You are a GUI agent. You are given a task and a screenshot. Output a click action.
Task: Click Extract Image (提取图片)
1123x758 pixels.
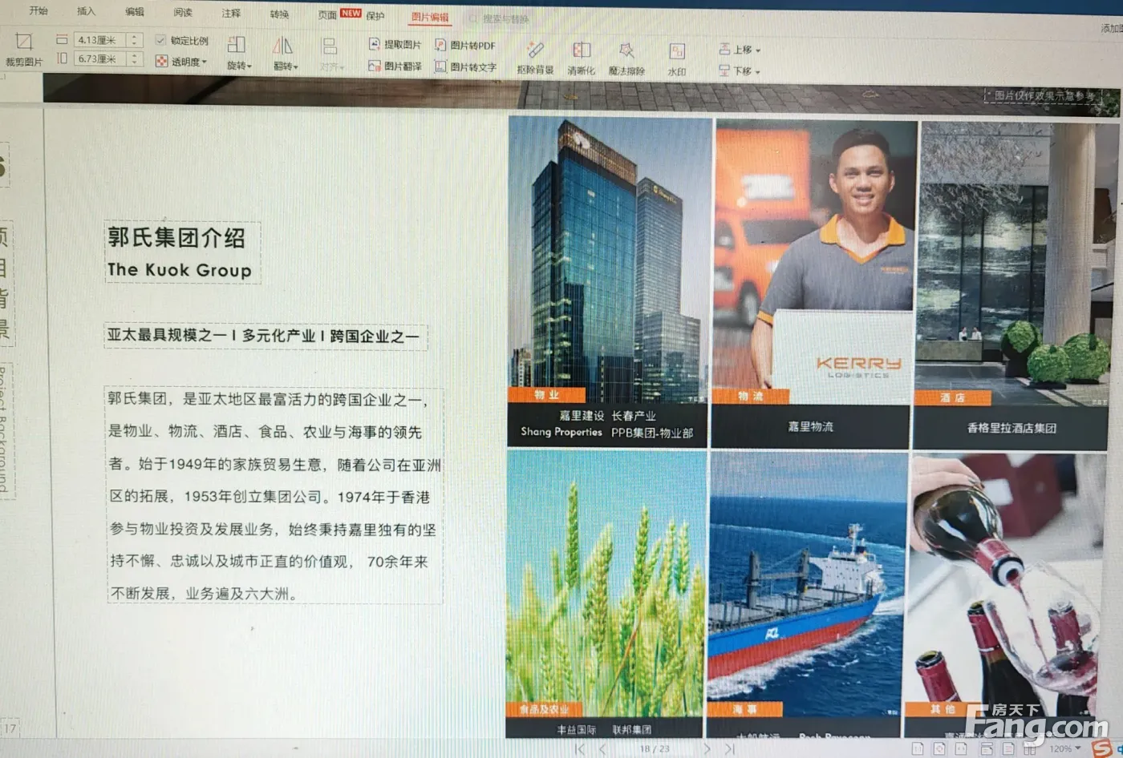coord(395,45)
